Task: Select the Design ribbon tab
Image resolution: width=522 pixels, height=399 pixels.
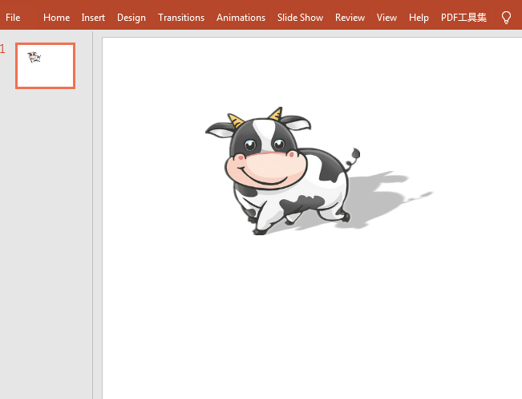Action: pyautogui.click(x=132, y=18)
